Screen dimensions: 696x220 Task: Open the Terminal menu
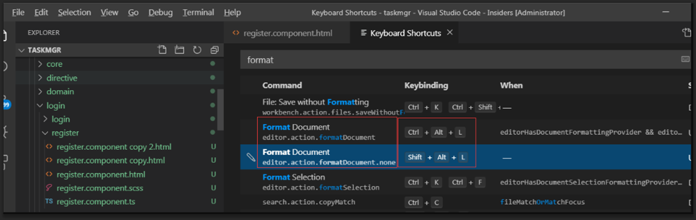[x=199, y=12]
